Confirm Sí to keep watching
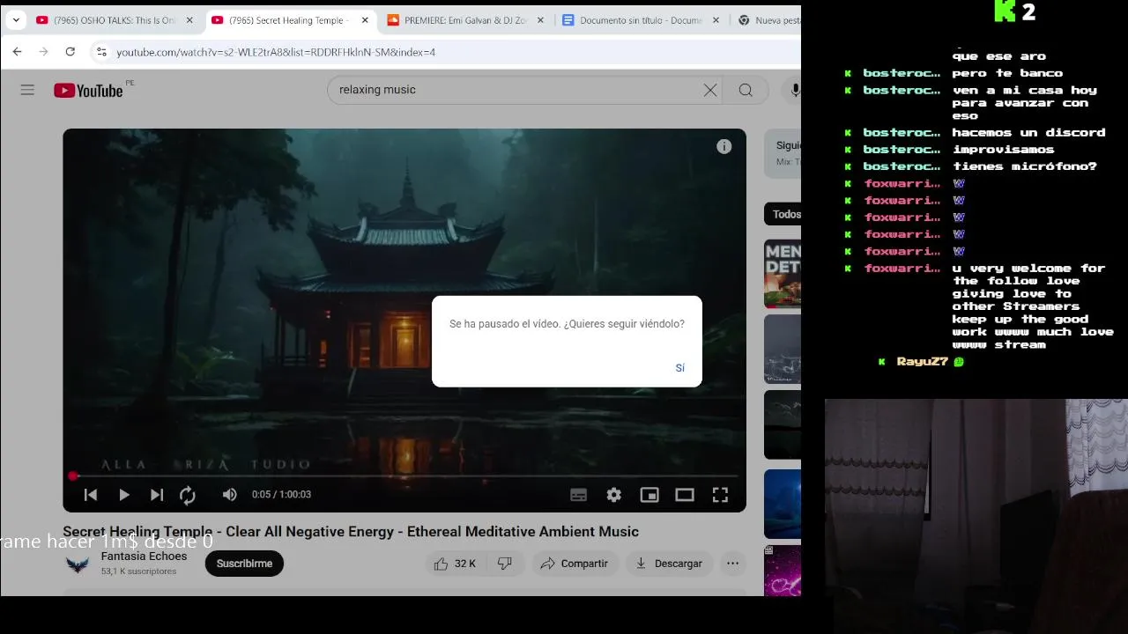 pyautogui.click(x=679, y=367)
